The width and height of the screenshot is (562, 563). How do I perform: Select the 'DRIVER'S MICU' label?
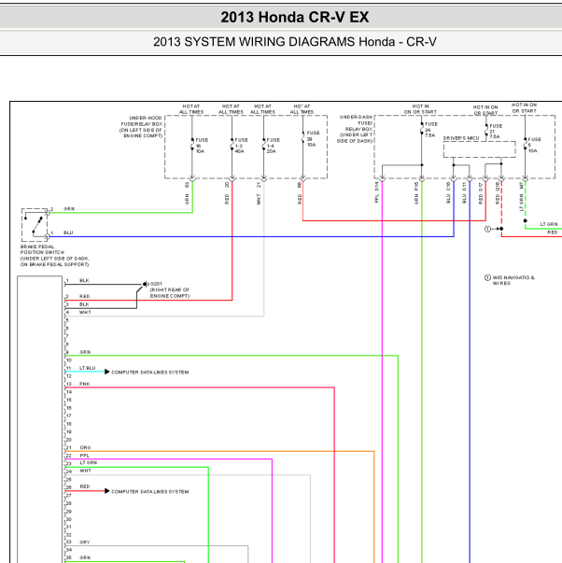coord(461,138)
